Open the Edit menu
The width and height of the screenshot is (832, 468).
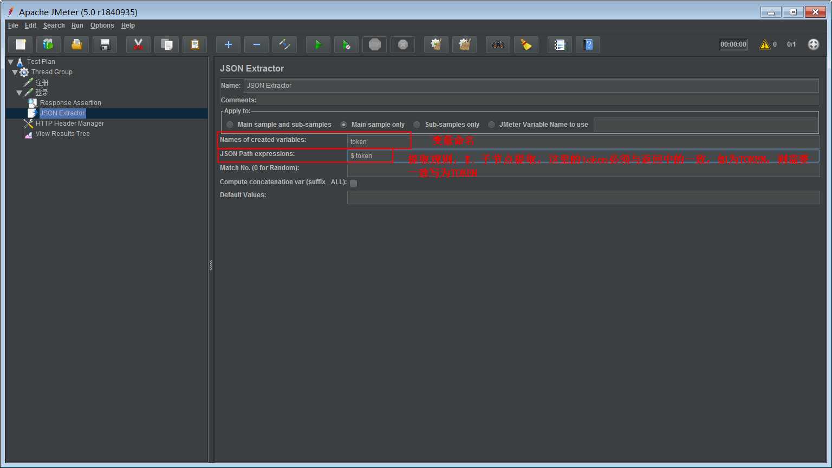tap(30, 25)
